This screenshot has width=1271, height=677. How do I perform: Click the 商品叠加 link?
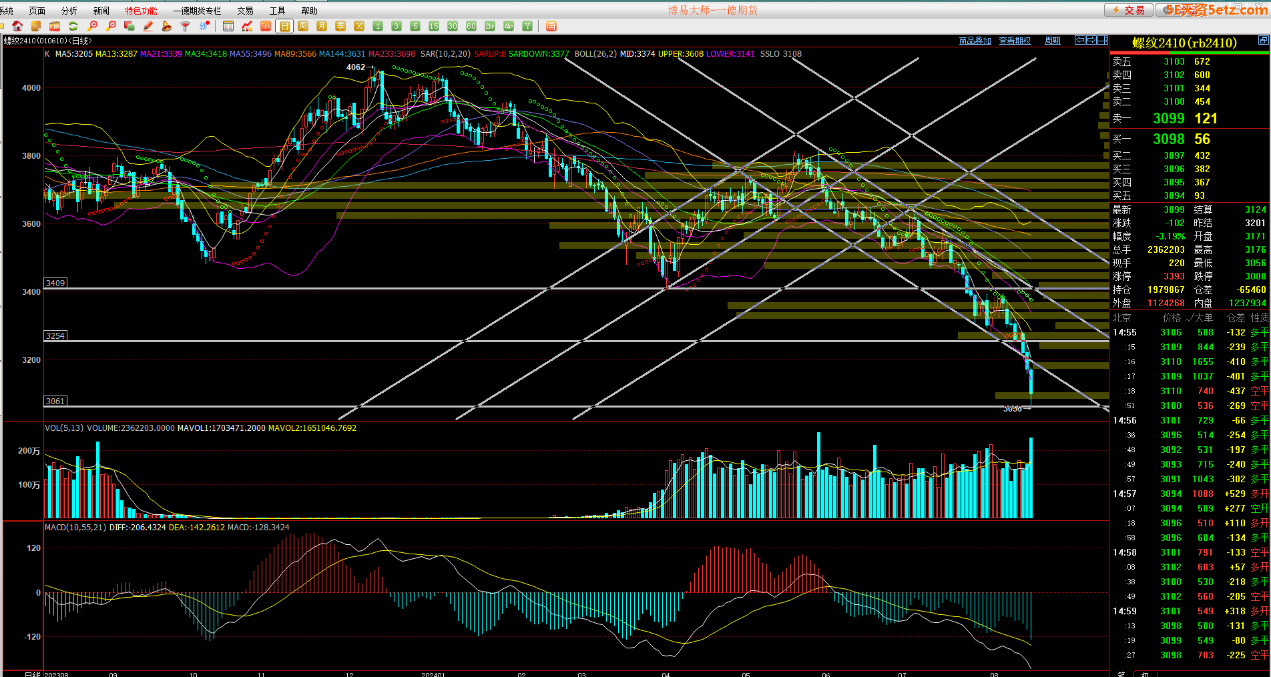975,41
